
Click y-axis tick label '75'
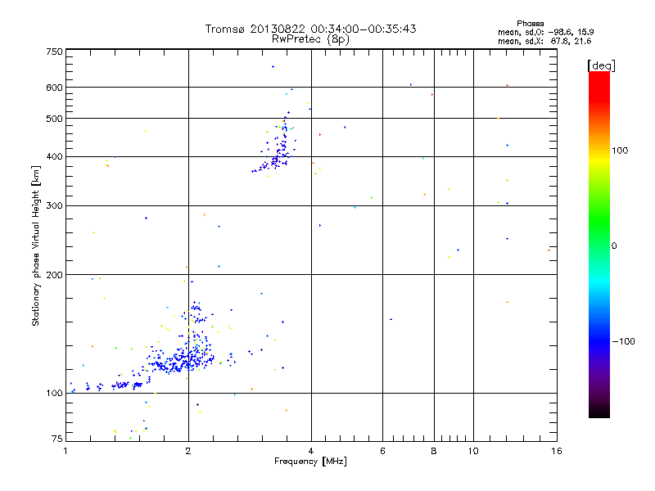(x=57, y=439)
